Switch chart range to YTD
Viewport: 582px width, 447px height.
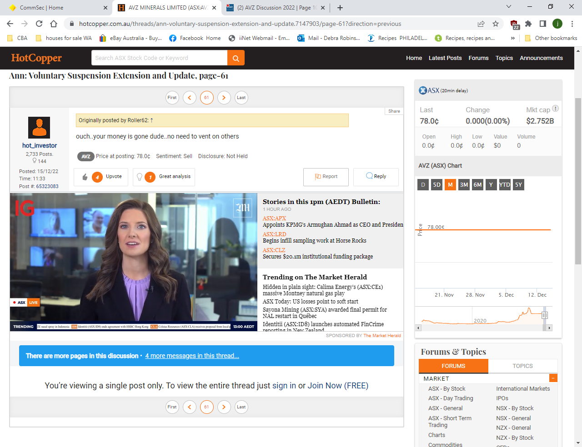[504, 185]
